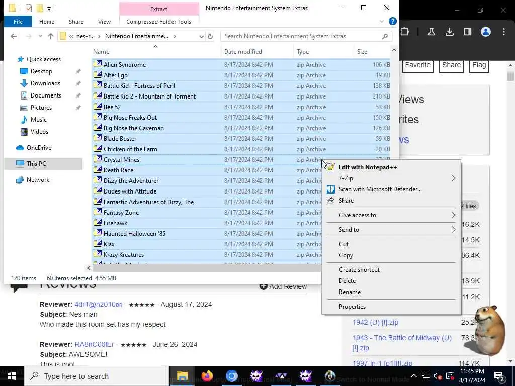Click the Extract contextual tab header

click(158, 9)
